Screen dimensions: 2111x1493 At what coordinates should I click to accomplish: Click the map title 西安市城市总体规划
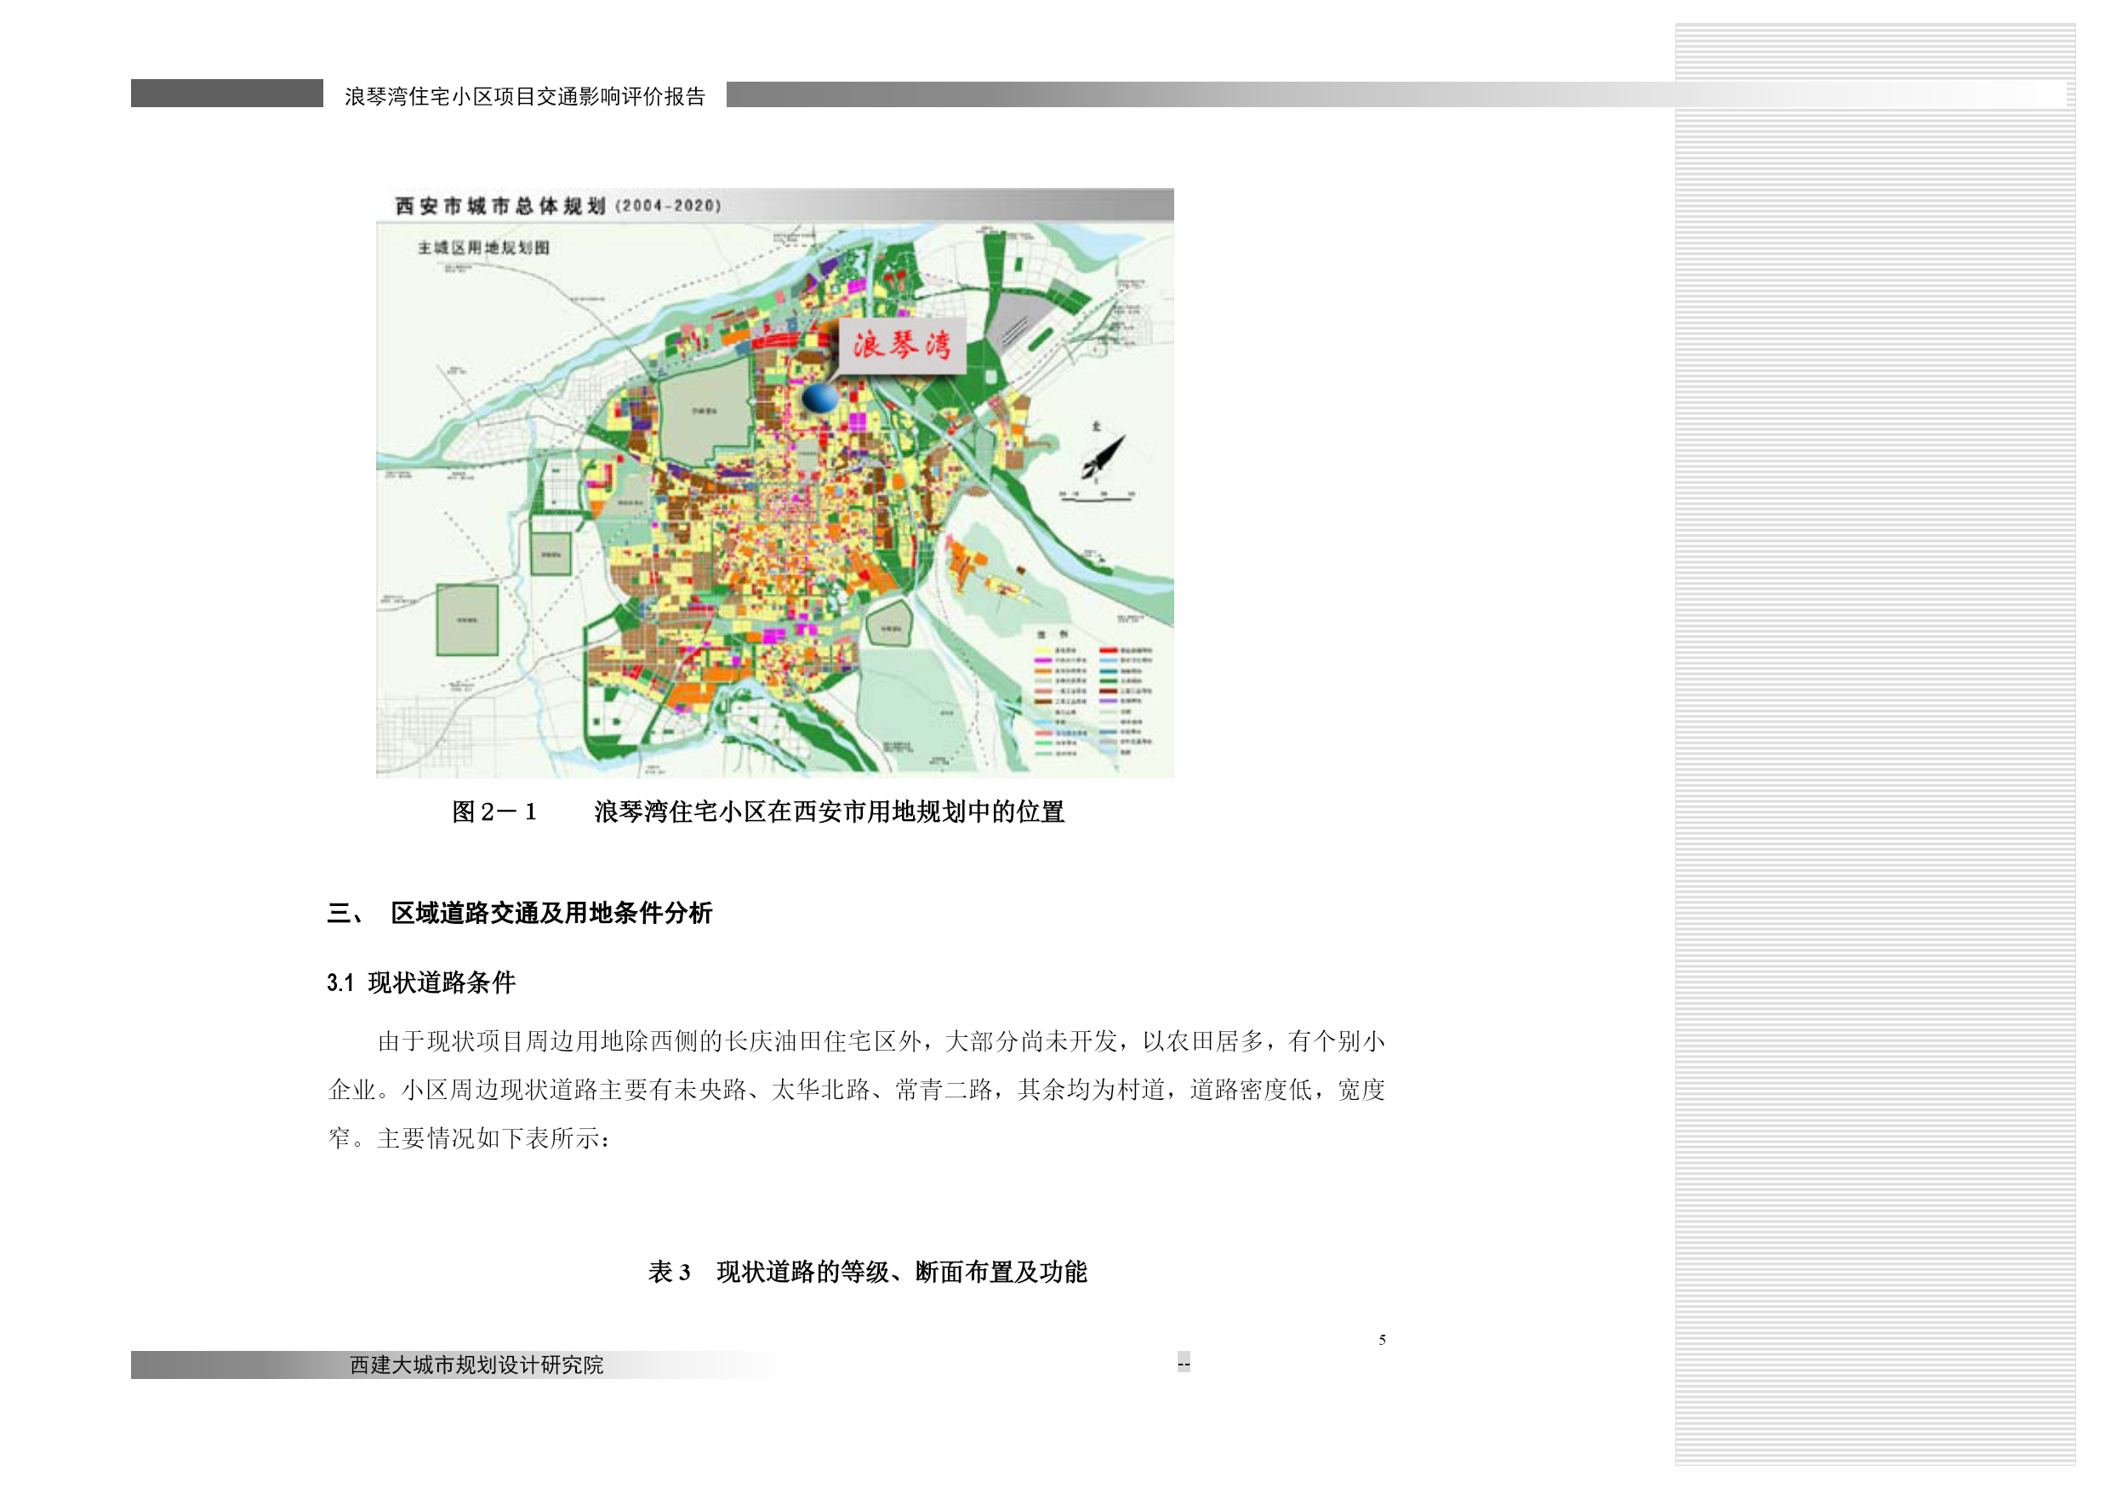click(501, 206)
